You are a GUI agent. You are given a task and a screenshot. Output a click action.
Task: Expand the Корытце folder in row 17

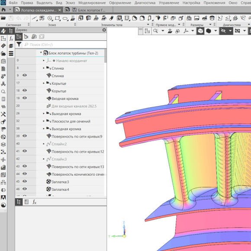pos(44,83)
